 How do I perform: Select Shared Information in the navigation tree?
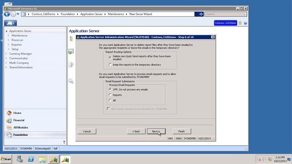click(21, 67)
